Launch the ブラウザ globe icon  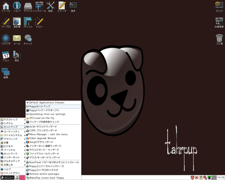click(x=6, y=40)
